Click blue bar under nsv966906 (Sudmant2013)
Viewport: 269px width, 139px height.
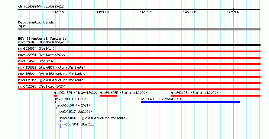(x=191, y=102)
